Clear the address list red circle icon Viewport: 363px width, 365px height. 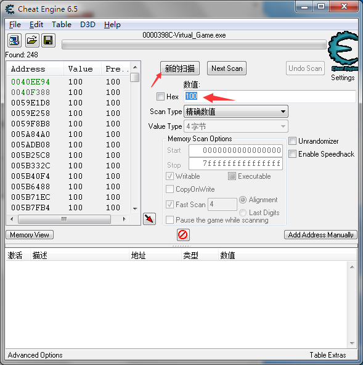(x=183, y=235)
